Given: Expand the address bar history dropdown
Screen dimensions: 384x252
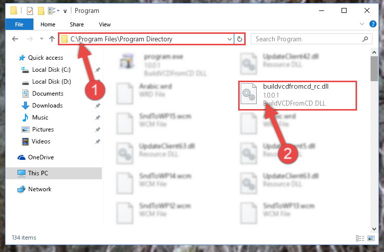Looking at the screenshot, I should click(x=230, y=39).
